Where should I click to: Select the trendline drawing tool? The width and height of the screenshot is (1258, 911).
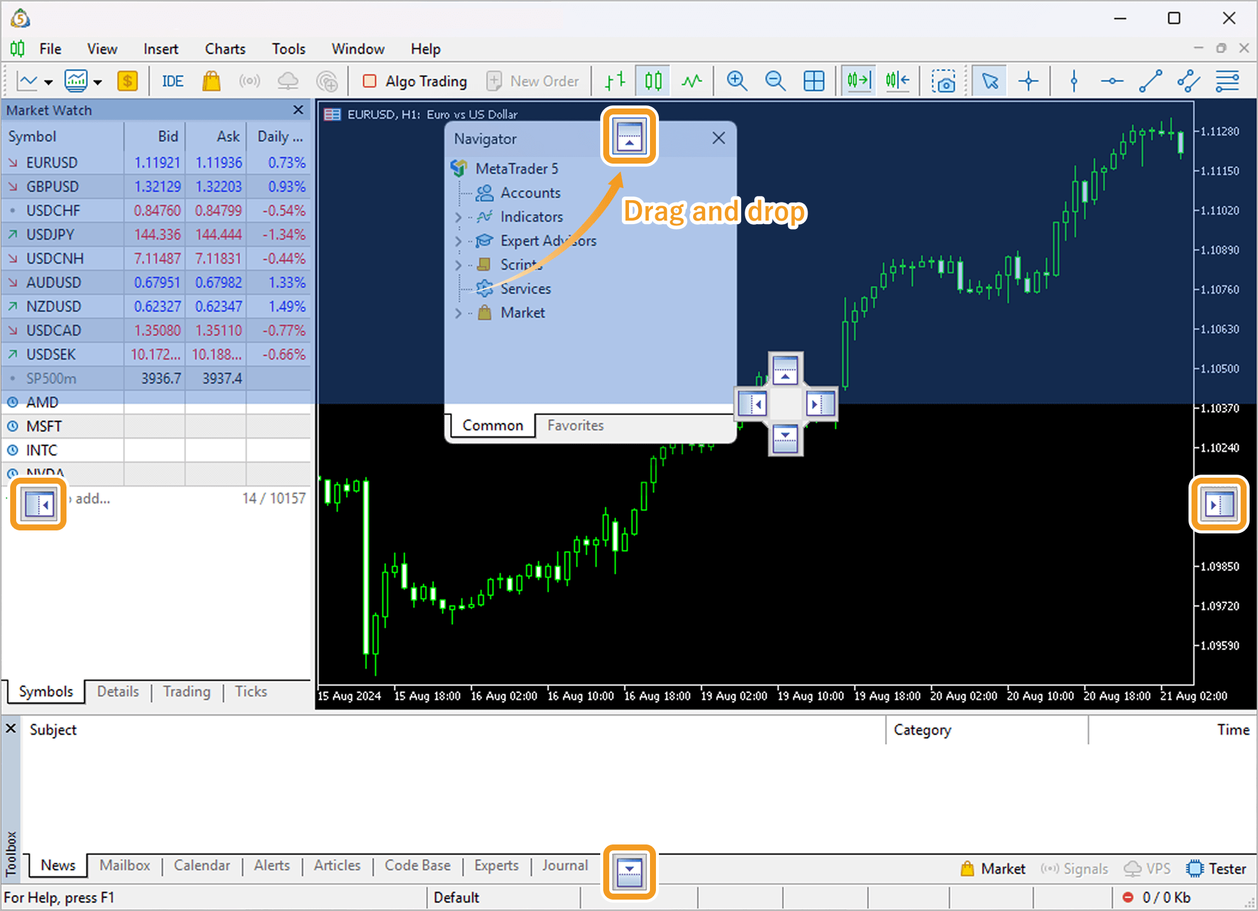[1150, 81]
